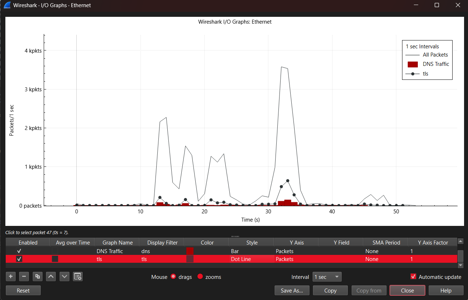The height and width of the screenshot is (300, 468).
Task: Click the Wireshark fin icon in the title bar
Action: click(x=7, y=5)
